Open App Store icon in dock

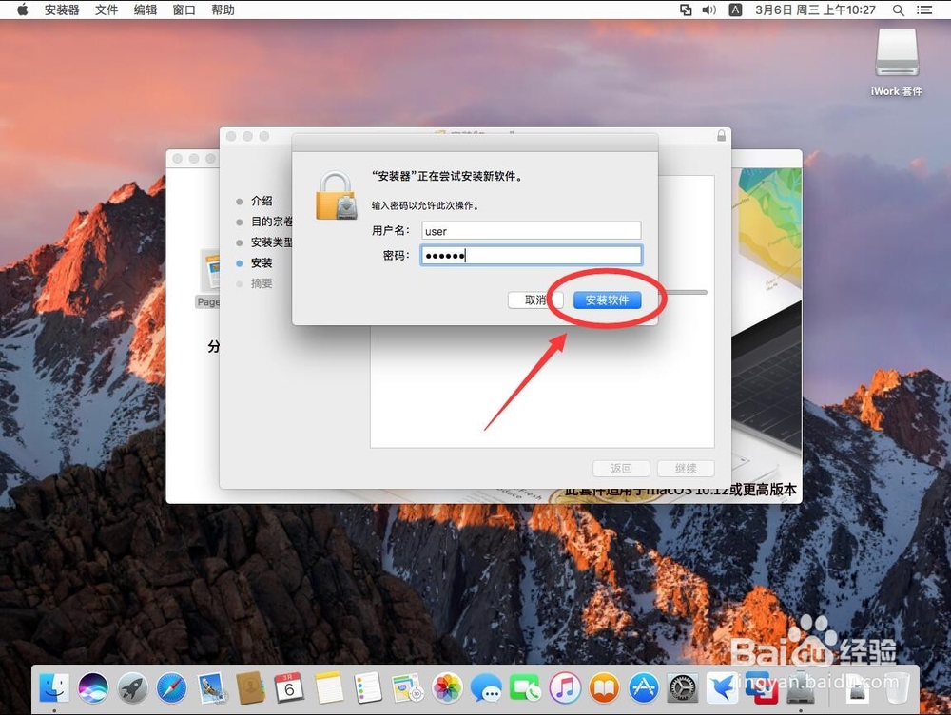[x=644, y=687]
